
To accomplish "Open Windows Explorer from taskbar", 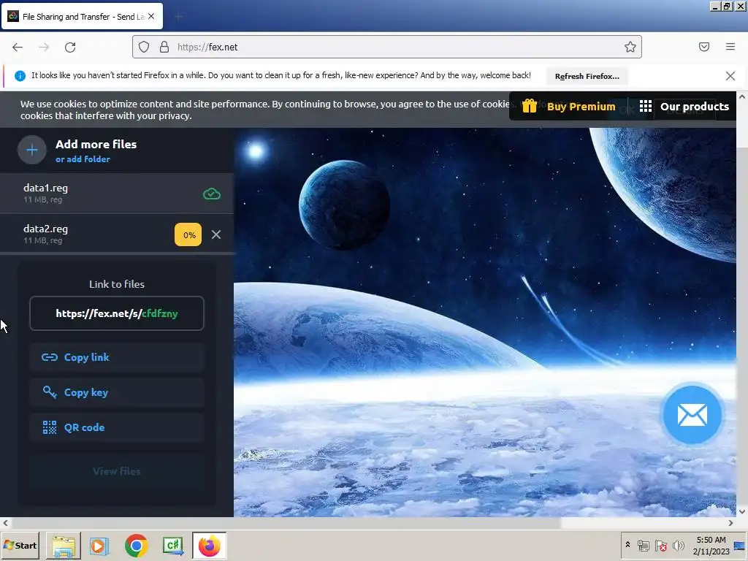I will pyautogui.click(x=64, y=546).
